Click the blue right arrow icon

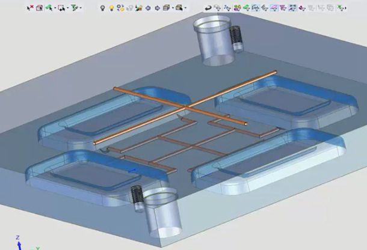(x=157, y=8)
